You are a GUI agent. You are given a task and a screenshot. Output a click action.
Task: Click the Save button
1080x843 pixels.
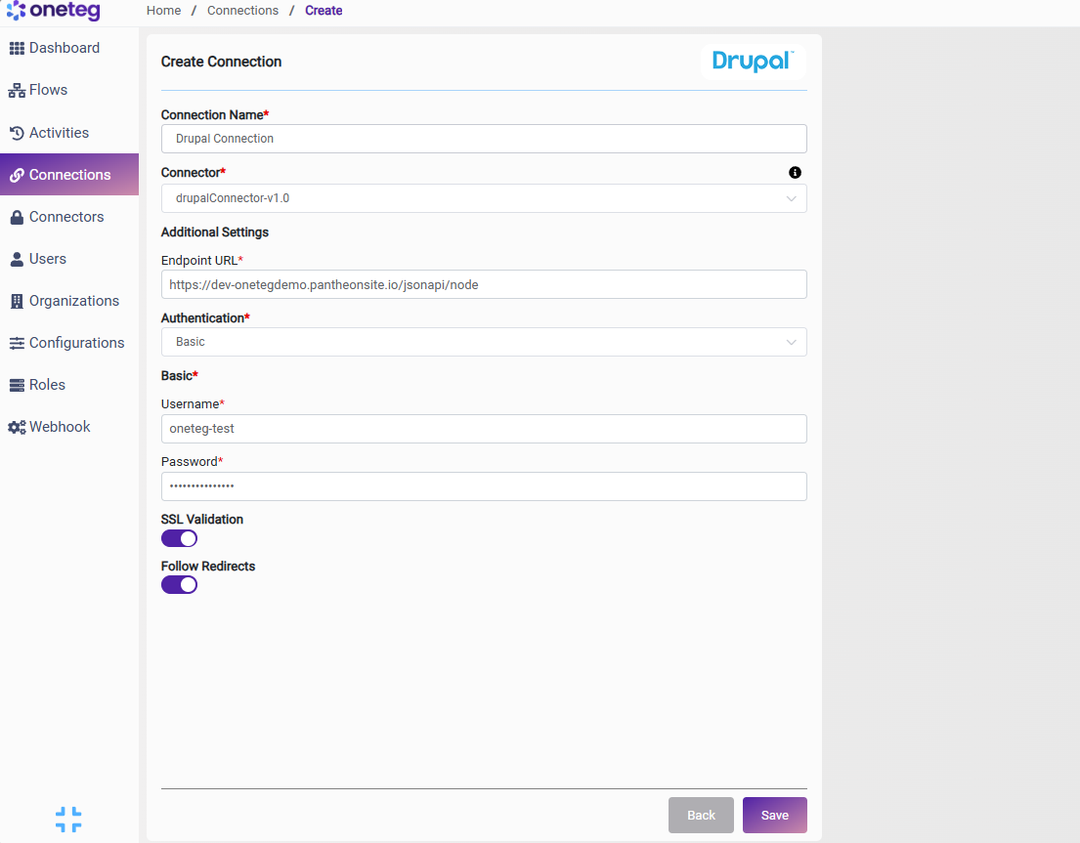pyautogui.click(x=774, y=815)
